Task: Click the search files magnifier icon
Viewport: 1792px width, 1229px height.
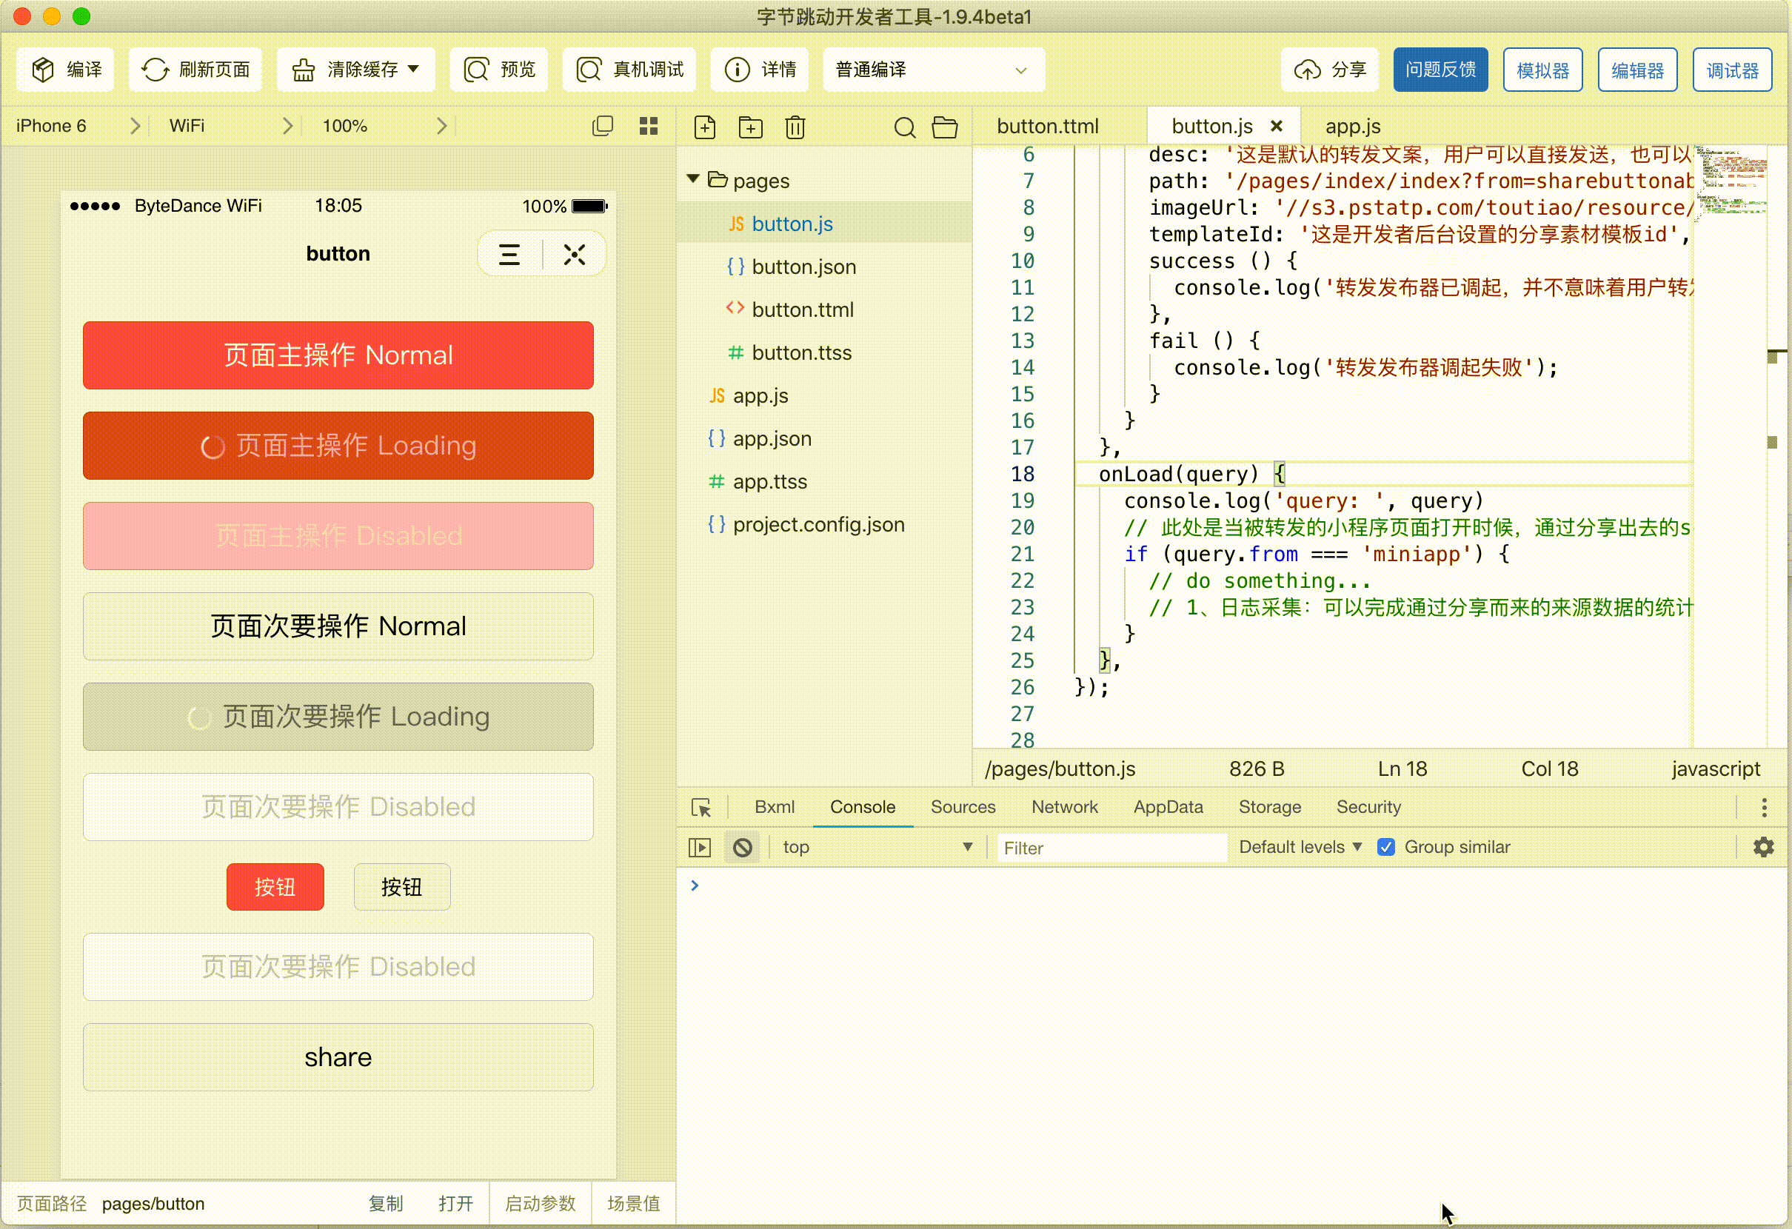Action: [x=904, y=127]
